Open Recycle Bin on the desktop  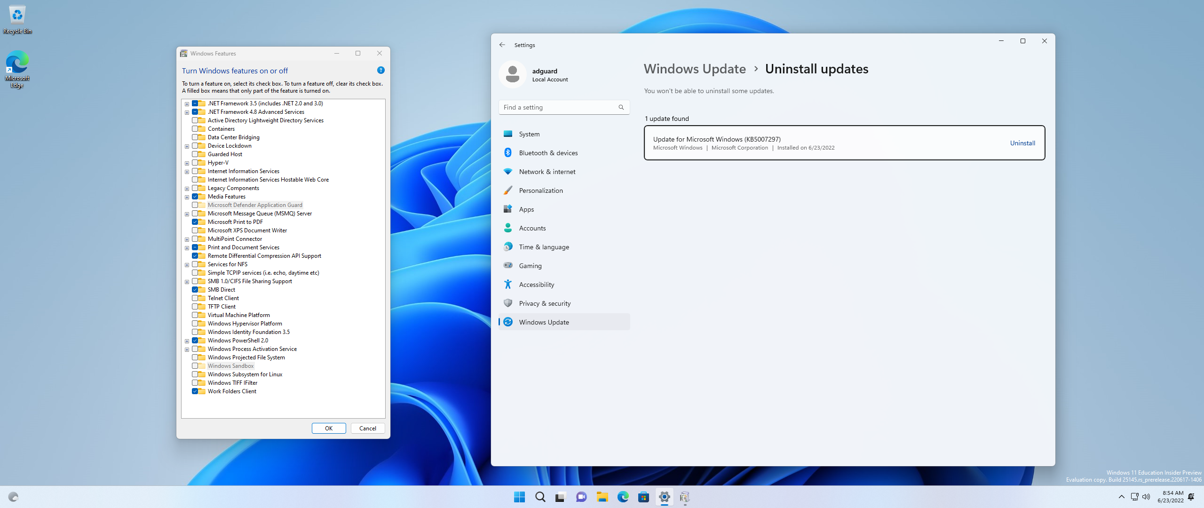pyautogui.click(x=17, y=19)
